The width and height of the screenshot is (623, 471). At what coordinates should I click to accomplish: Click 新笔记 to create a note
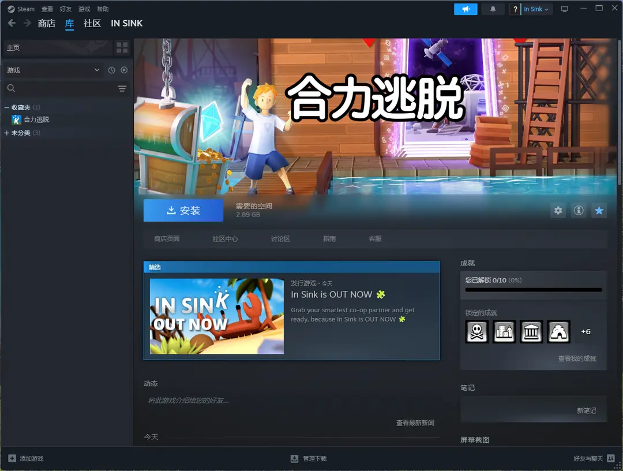click(x=587, y=410)
